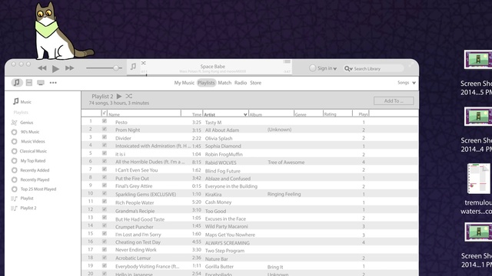This screenshot has height=276, width=492.
Task: Uncheck the Put the Fire Out checkbox
Action: (105, 177)
